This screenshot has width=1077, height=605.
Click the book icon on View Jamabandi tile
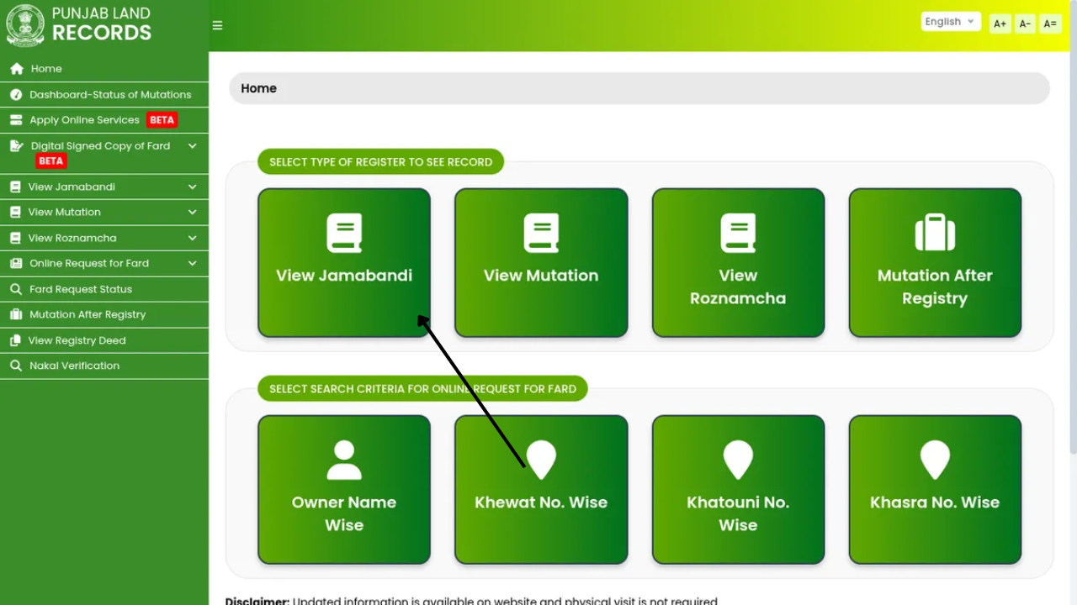344,234
